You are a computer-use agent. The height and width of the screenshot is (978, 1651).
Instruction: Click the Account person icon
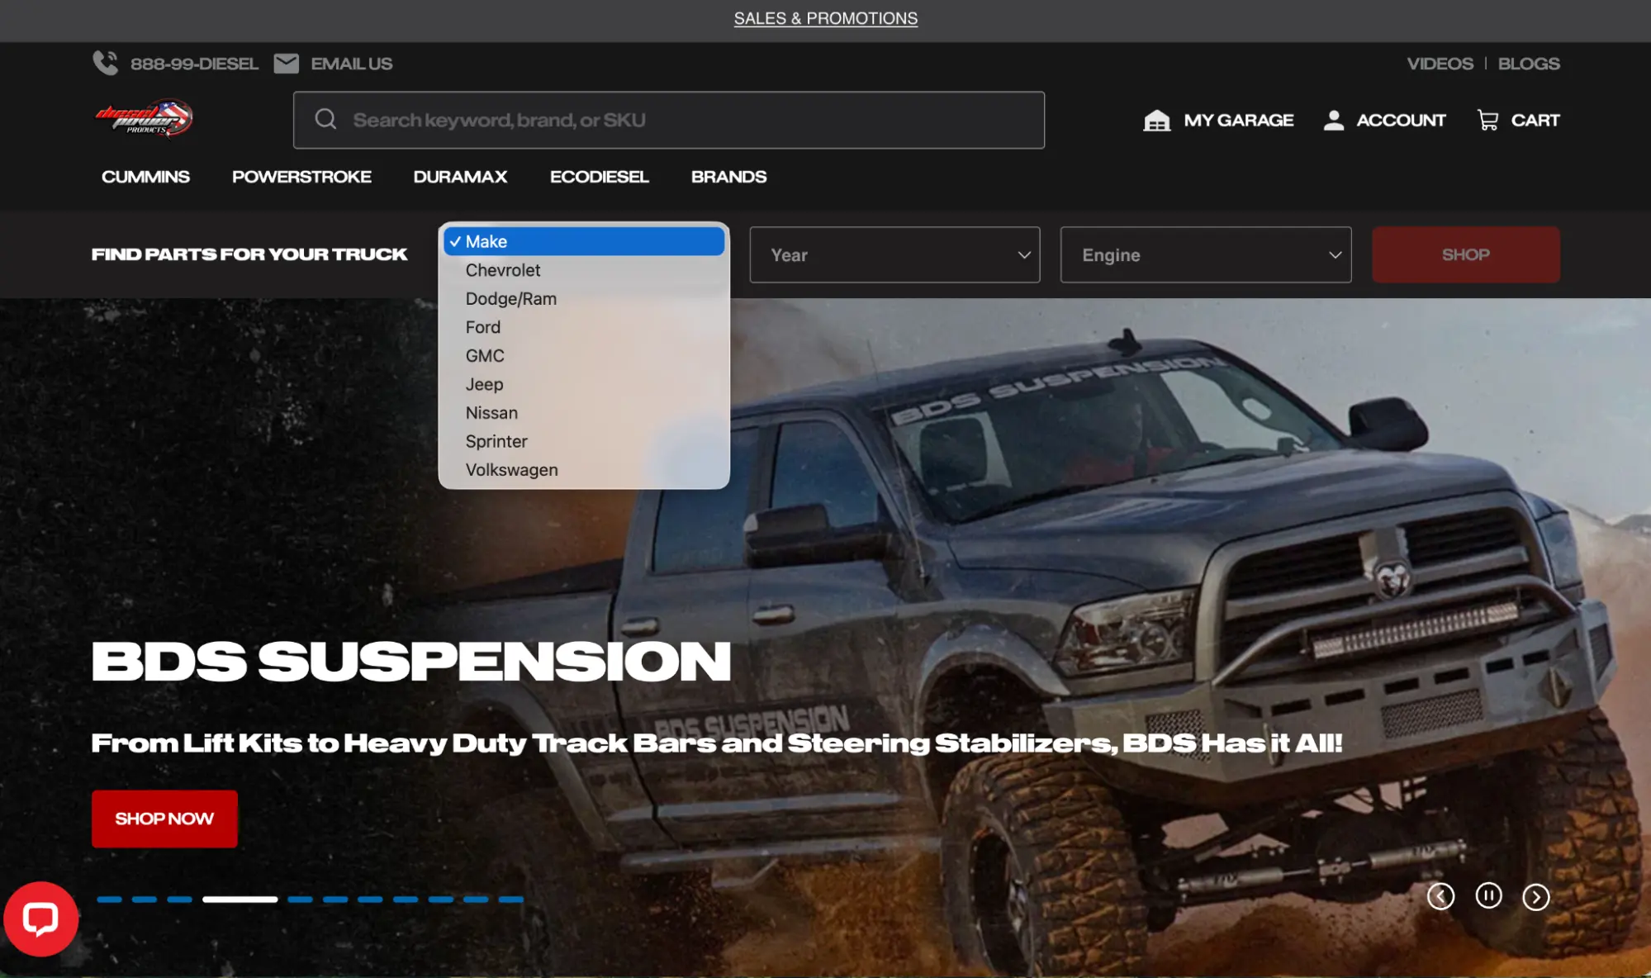click(x=1333, y=120)
